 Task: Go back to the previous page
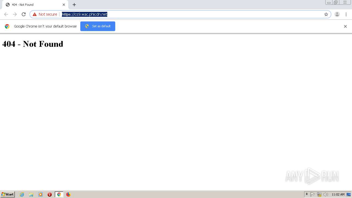[x=6, y=14]
